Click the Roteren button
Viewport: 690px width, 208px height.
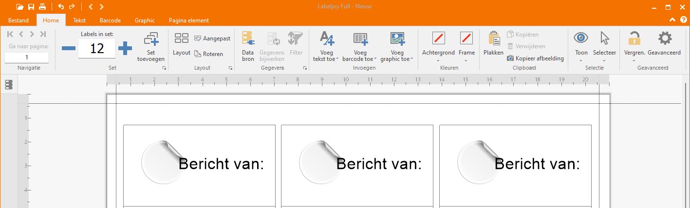click(x=208, y=54)
